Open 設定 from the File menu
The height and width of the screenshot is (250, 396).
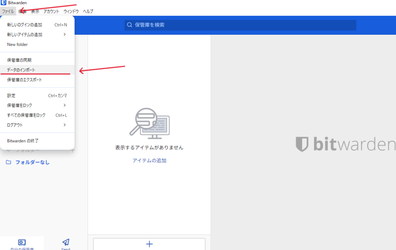coord(37,96)
